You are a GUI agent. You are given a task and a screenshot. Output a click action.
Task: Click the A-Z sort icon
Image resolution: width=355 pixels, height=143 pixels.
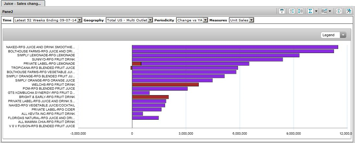pyautogui.click(x=291, y=11)
